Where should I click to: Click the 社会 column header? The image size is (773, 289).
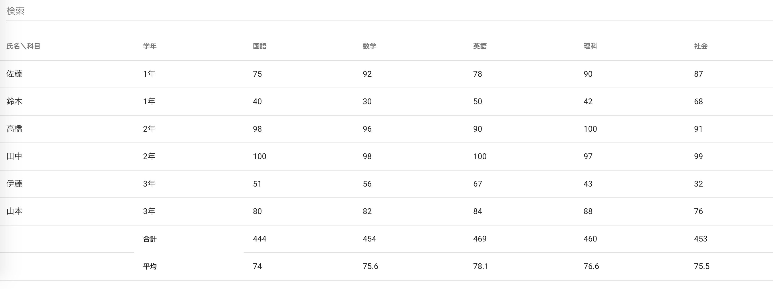[701, 46]
